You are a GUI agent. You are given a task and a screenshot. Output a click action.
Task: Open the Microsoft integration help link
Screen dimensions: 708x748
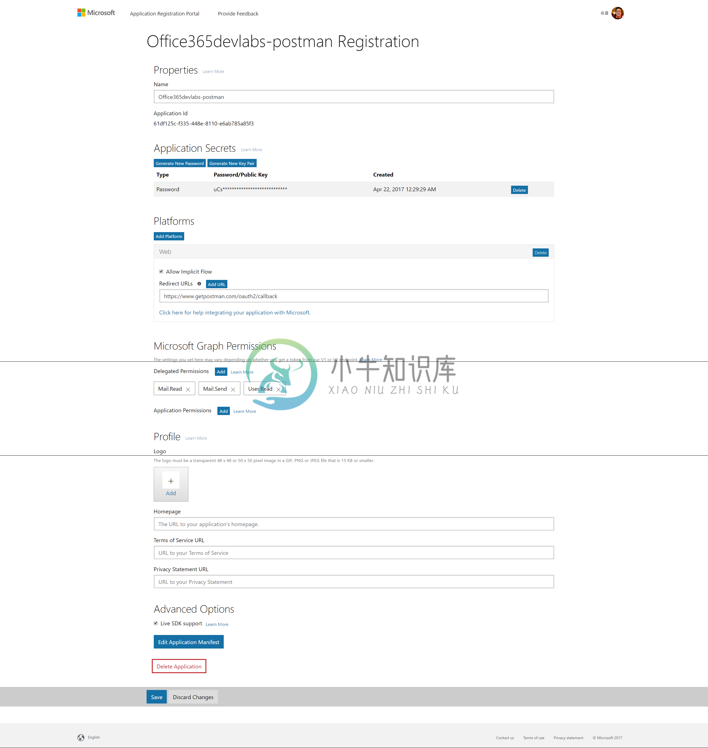(x=235, y=313)
